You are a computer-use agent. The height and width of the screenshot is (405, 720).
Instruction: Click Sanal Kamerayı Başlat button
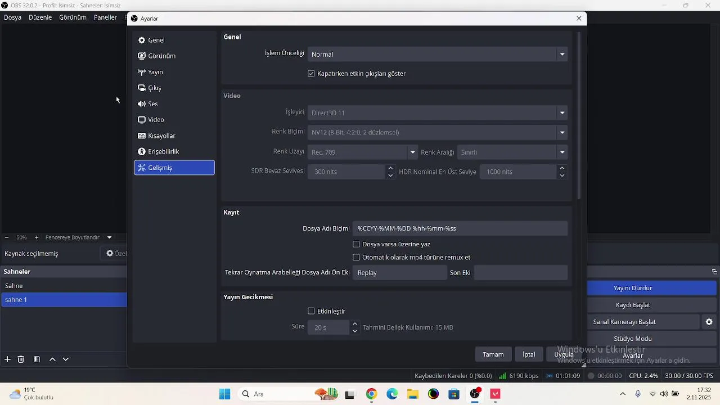click(643, 322)
